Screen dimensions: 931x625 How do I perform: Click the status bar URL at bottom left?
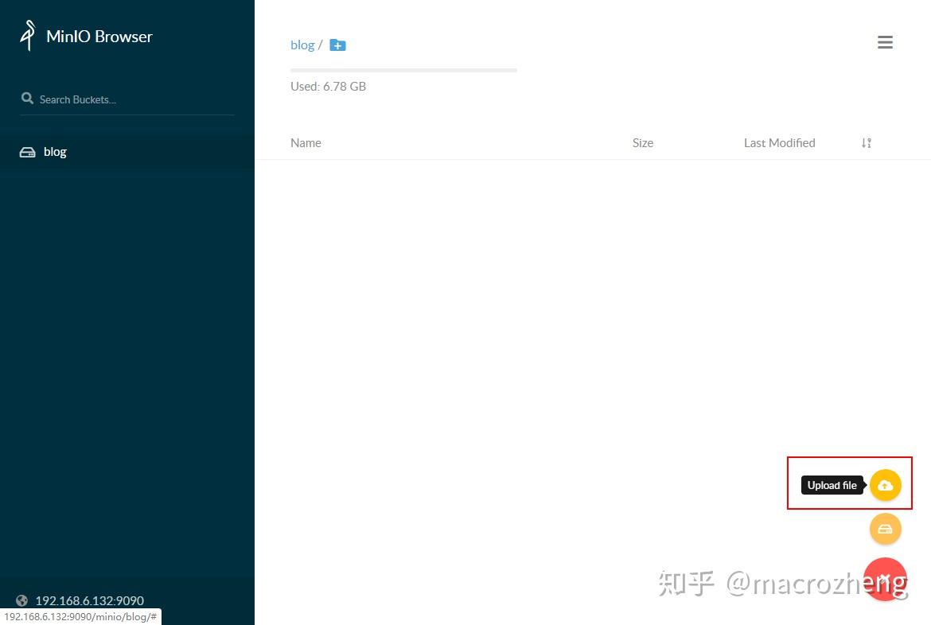click(x=80, y=616)
